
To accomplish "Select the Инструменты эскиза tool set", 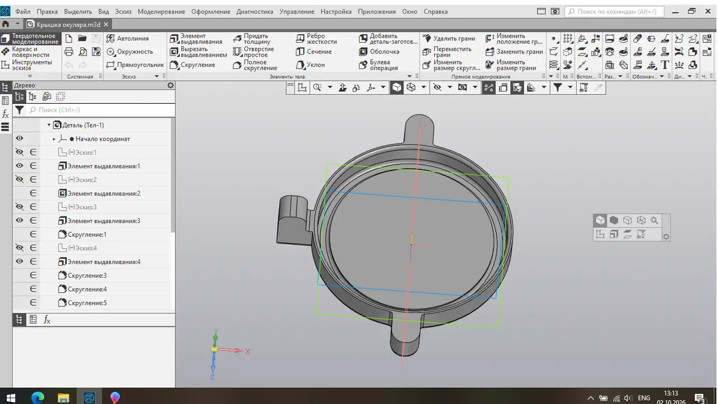I will (x=29, y=65).
